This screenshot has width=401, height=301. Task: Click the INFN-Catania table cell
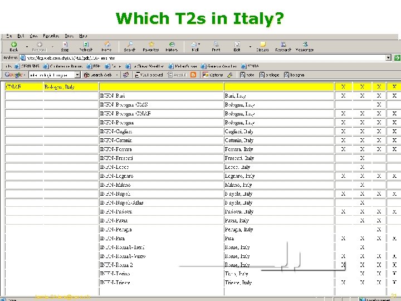pos(162,140)
